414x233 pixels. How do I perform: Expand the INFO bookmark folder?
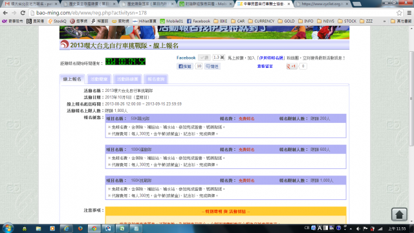[x=305, y=21]
